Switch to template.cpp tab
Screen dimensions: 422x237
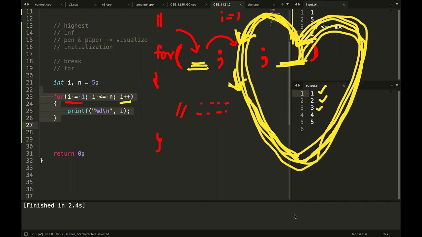(x=144, y=5)
